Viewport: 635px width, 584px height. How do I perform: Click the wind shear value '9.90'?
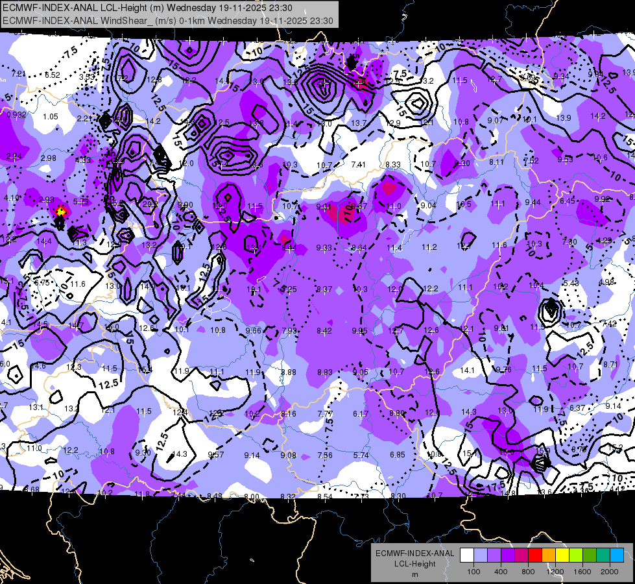point(186,206)
